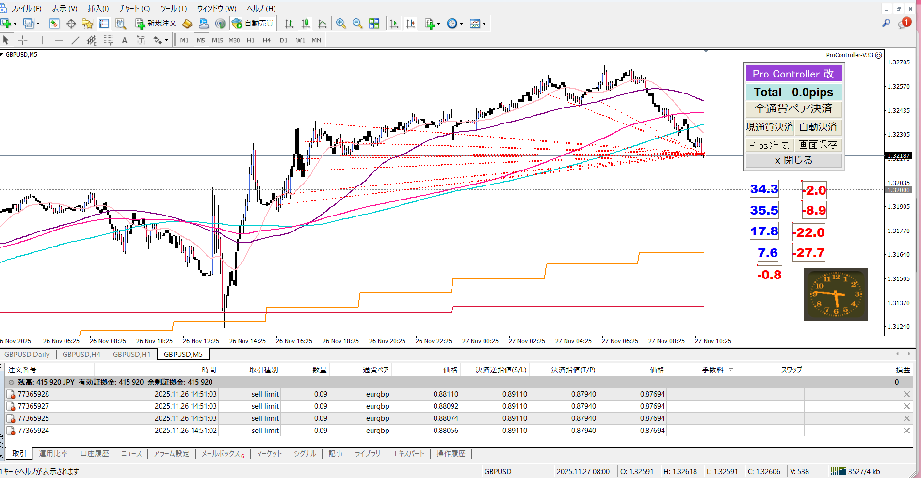Viewport: 921px width, 478px height.
Task: Choose the text 'A' annotation tool
Action: click(125, 40)
